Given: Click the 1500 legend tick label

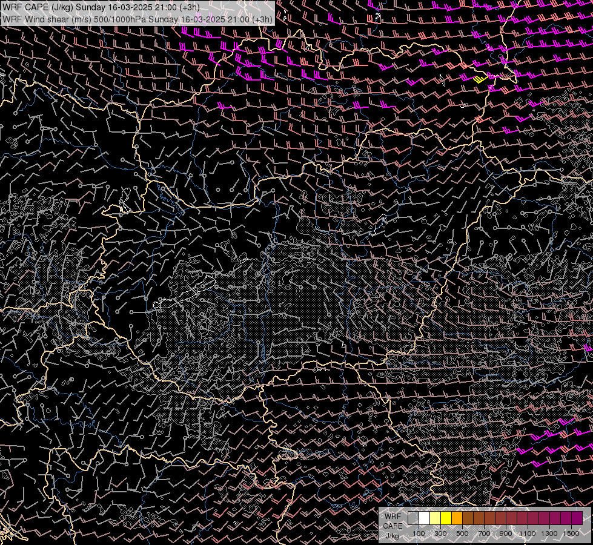Looking at the screenshot, I should coord(571,533).
